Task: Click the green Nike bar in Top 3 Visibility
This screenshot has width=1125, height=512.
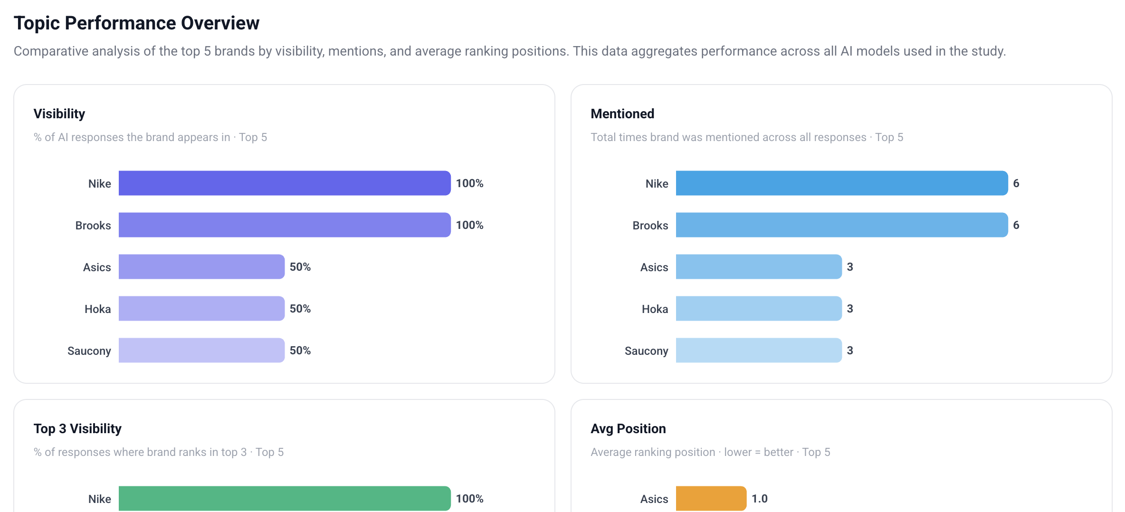Action: (284, 498)
